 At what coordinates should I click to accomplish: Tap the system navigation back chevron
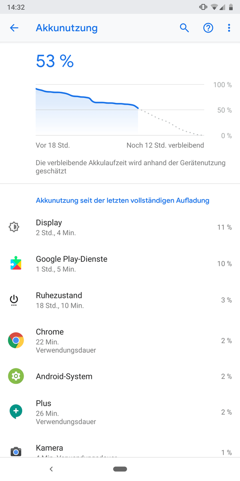click(x=51, y=469)
